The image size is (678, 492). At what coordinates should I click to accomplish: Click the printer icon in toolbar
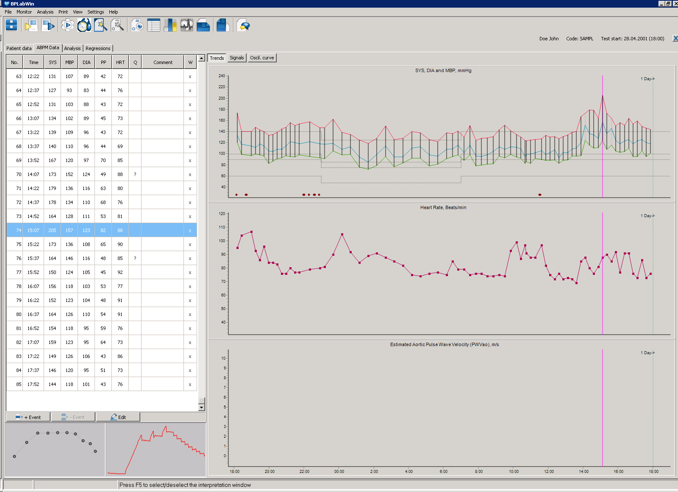203,25
